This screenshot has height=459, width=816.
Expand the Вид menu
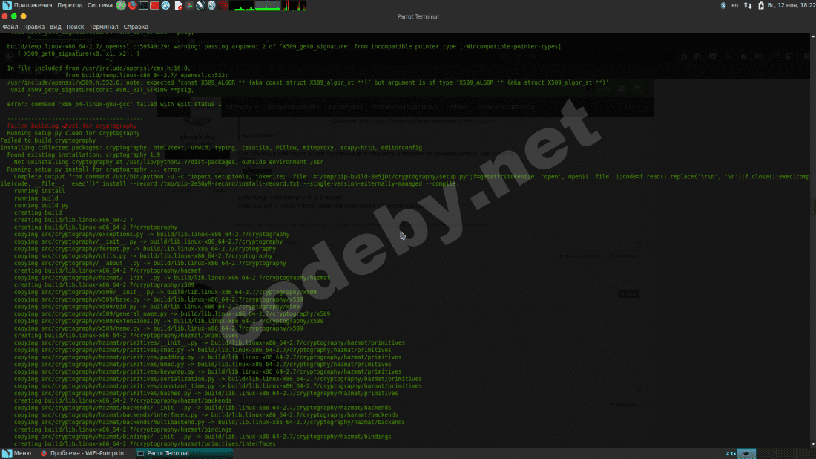click(x=55, y=26)
